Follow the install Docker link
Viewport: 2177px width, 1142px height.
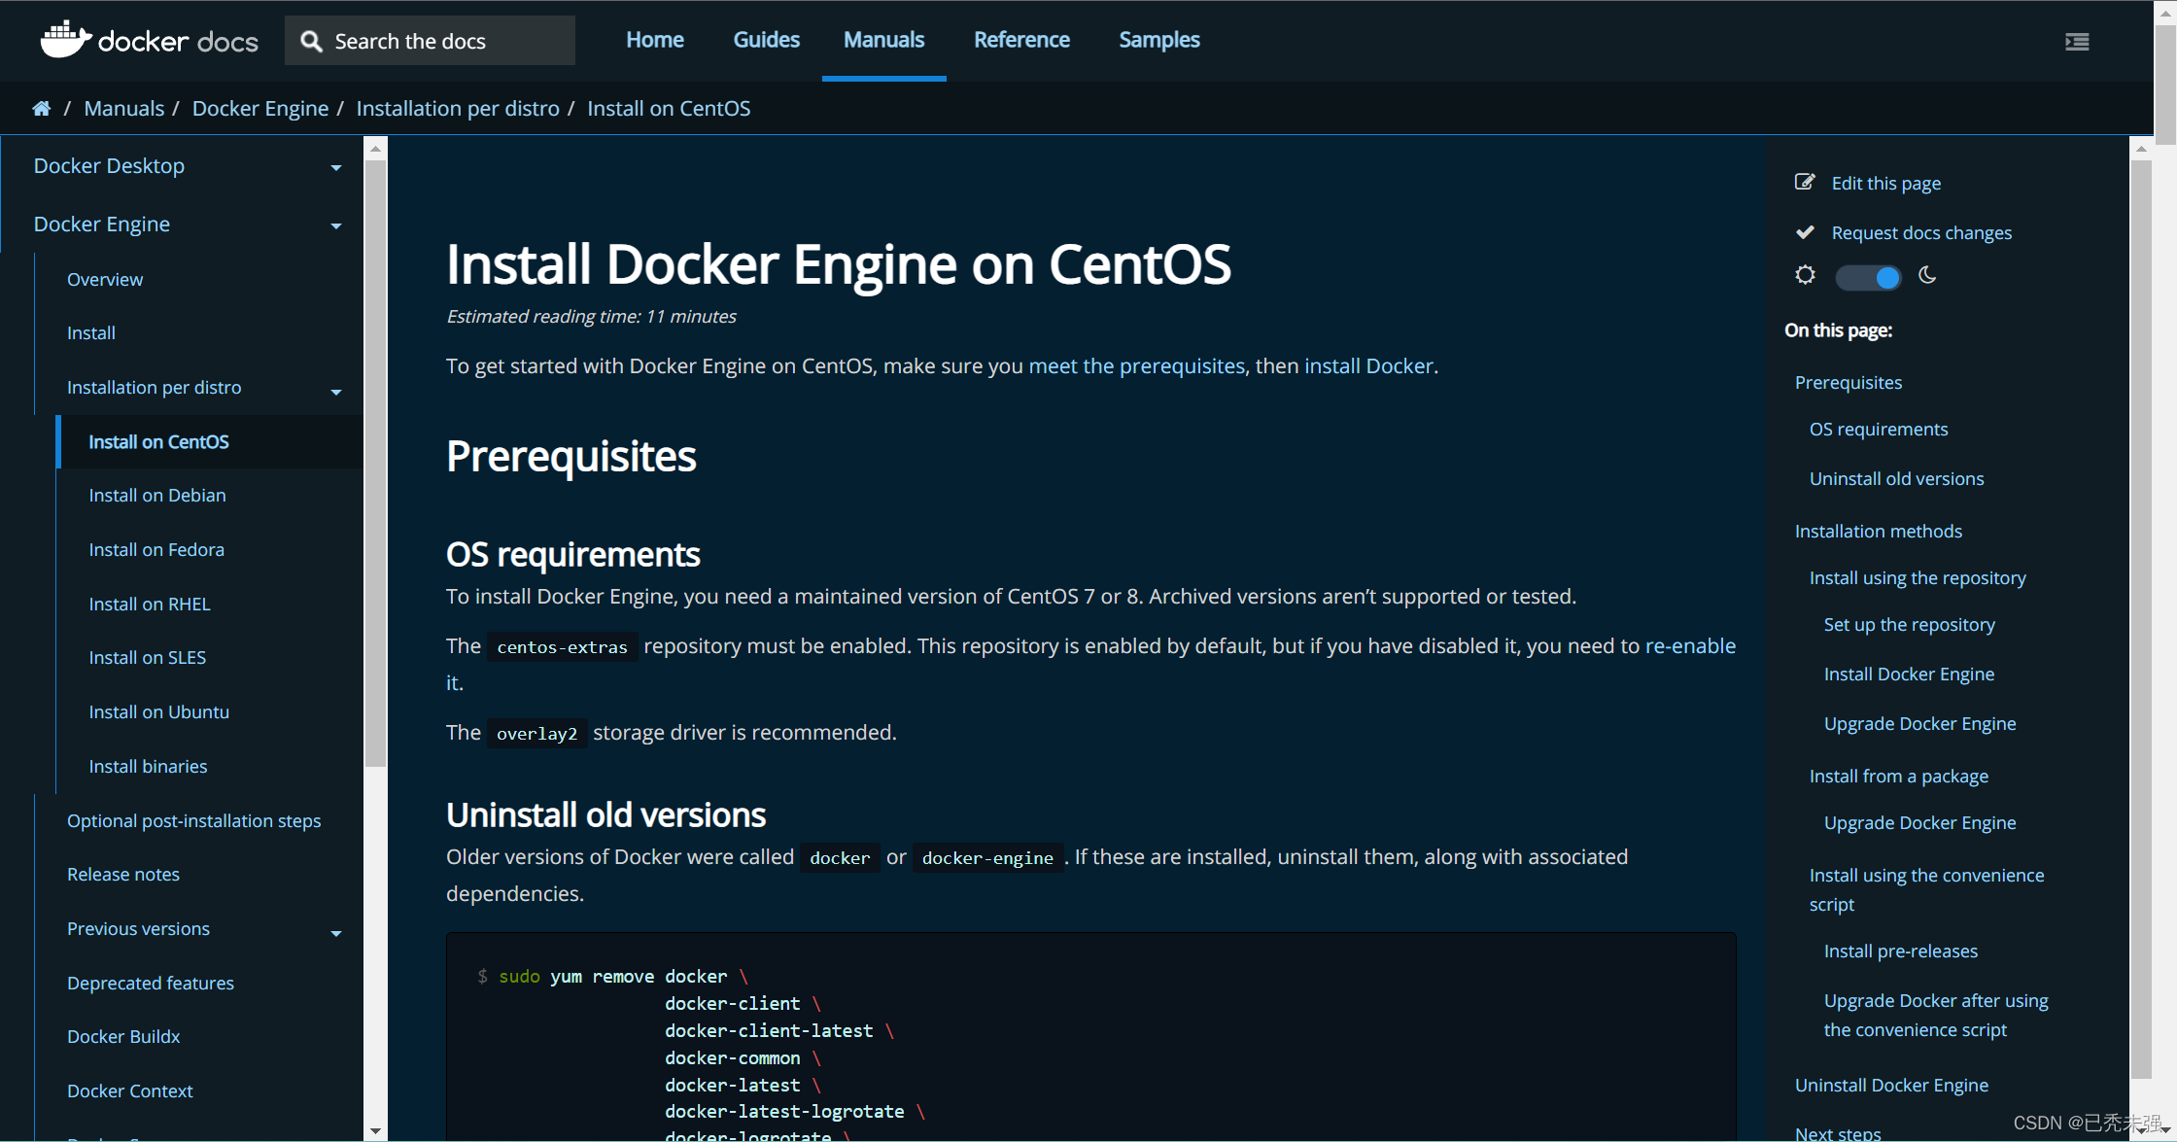1368,365
